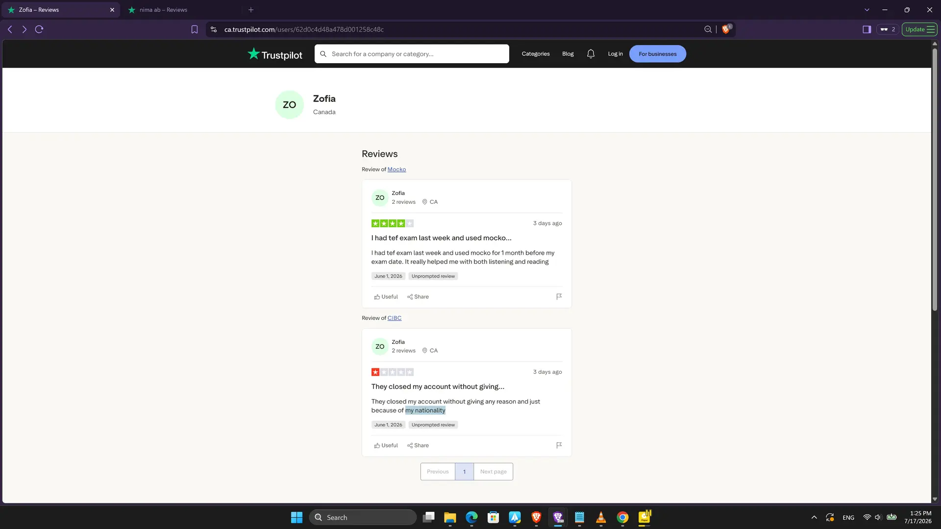
Task: Open Microsoft Edge from taskbar
Action: click(x=471, y=517)
